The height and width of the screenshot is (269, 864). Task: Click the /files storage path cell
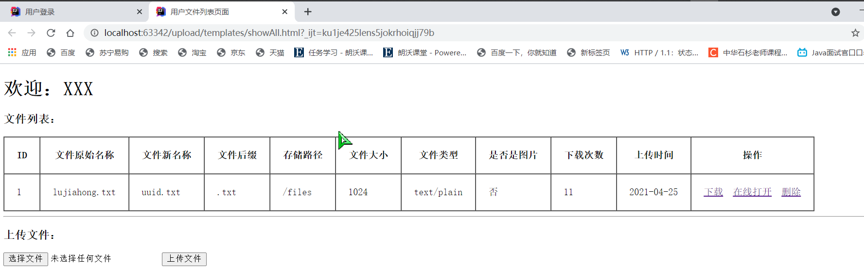302,192
